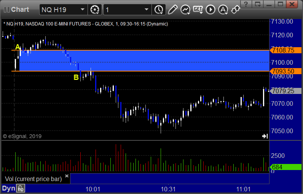Select the blue shaded rectangle region
This screenshot has width=303, height=194.
[x=144, y=61]
